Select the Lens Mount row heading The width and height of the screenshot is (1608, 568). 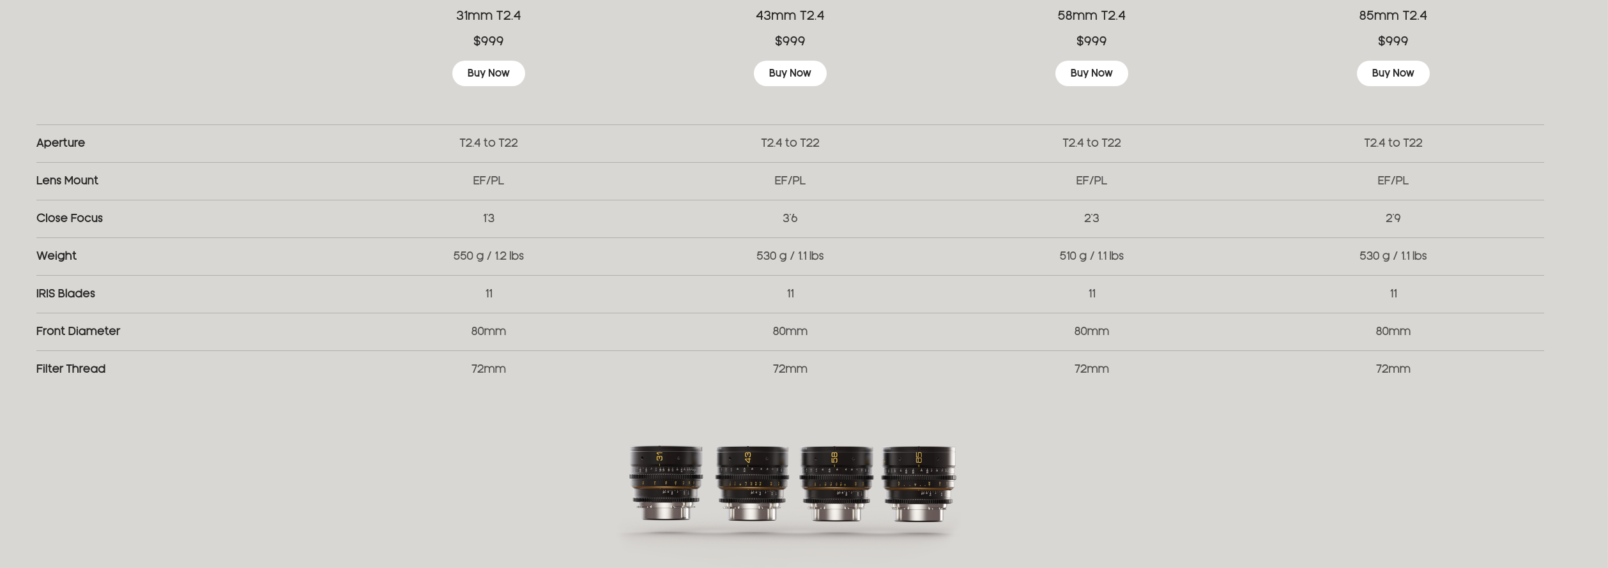click(67, 181)
